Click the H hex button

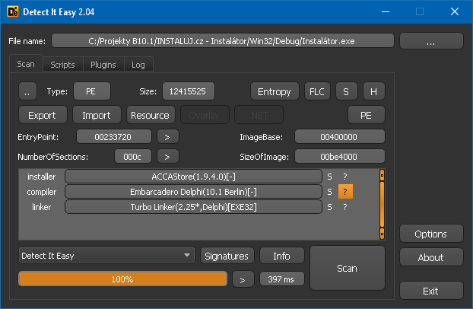click(x=373, y=91)
